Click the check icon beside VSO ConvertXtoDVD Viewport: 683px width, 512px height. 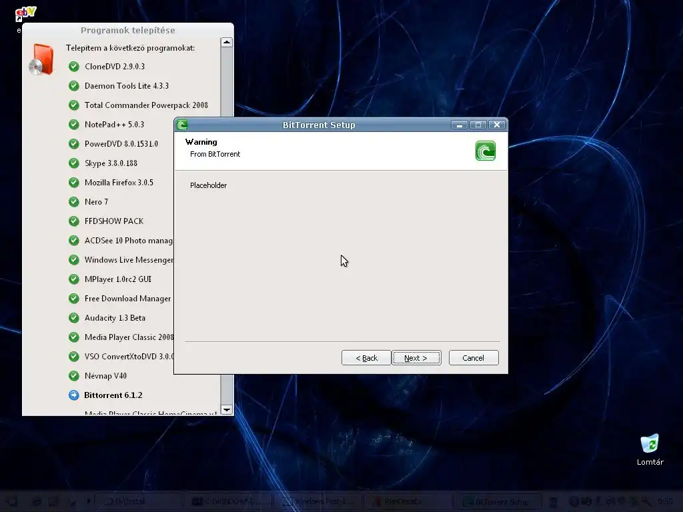tap(74, 356)
